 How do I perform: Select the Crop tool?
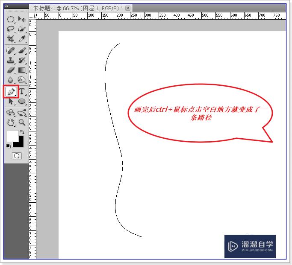[x=10, y=39]
